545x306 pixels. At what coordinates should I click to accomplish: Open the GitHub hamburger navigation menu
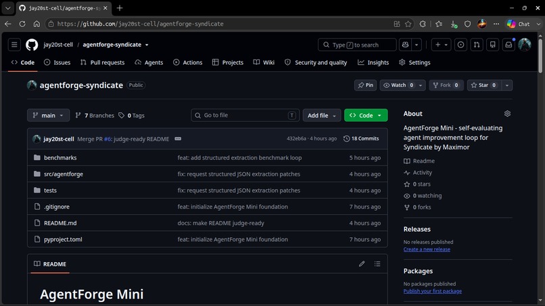coord(14,45)
